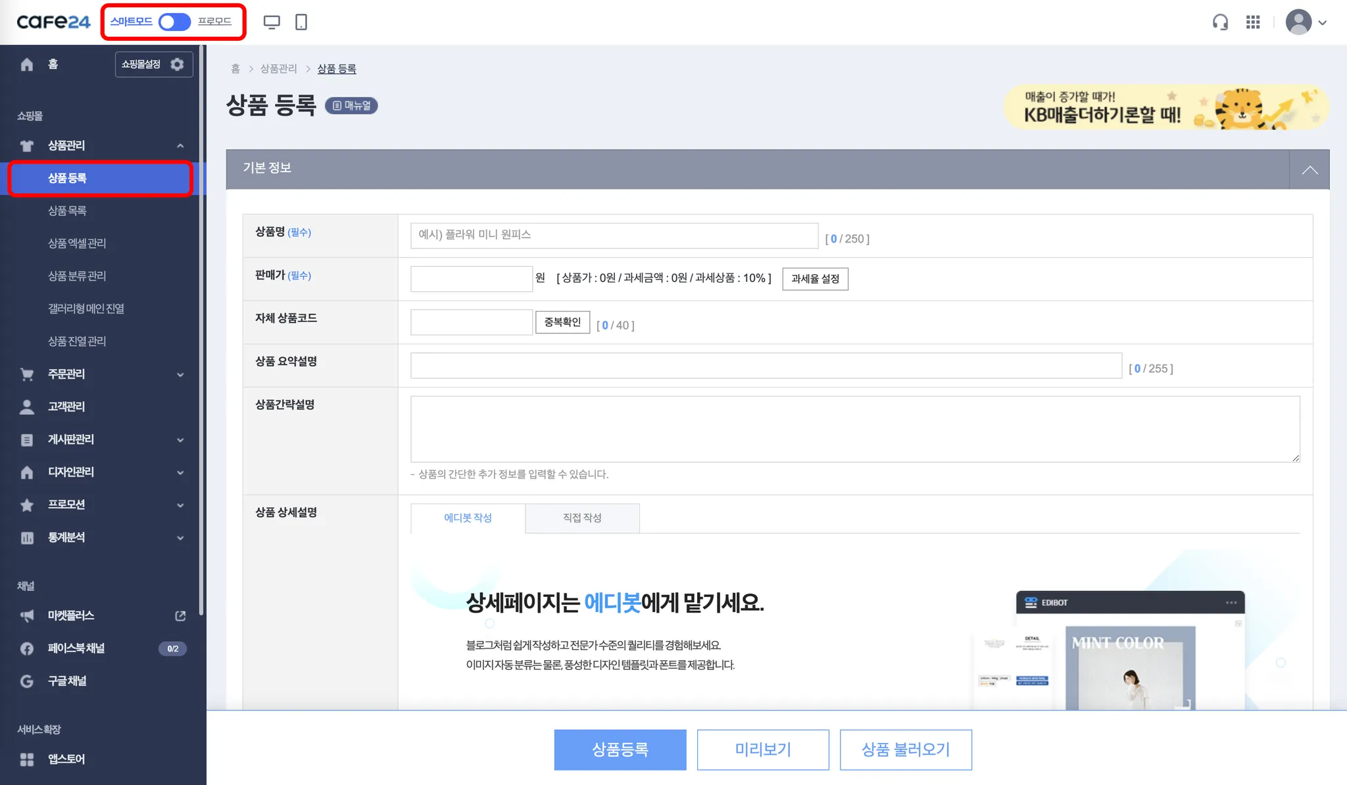Expand the order management menu chevron

point(180,375)
